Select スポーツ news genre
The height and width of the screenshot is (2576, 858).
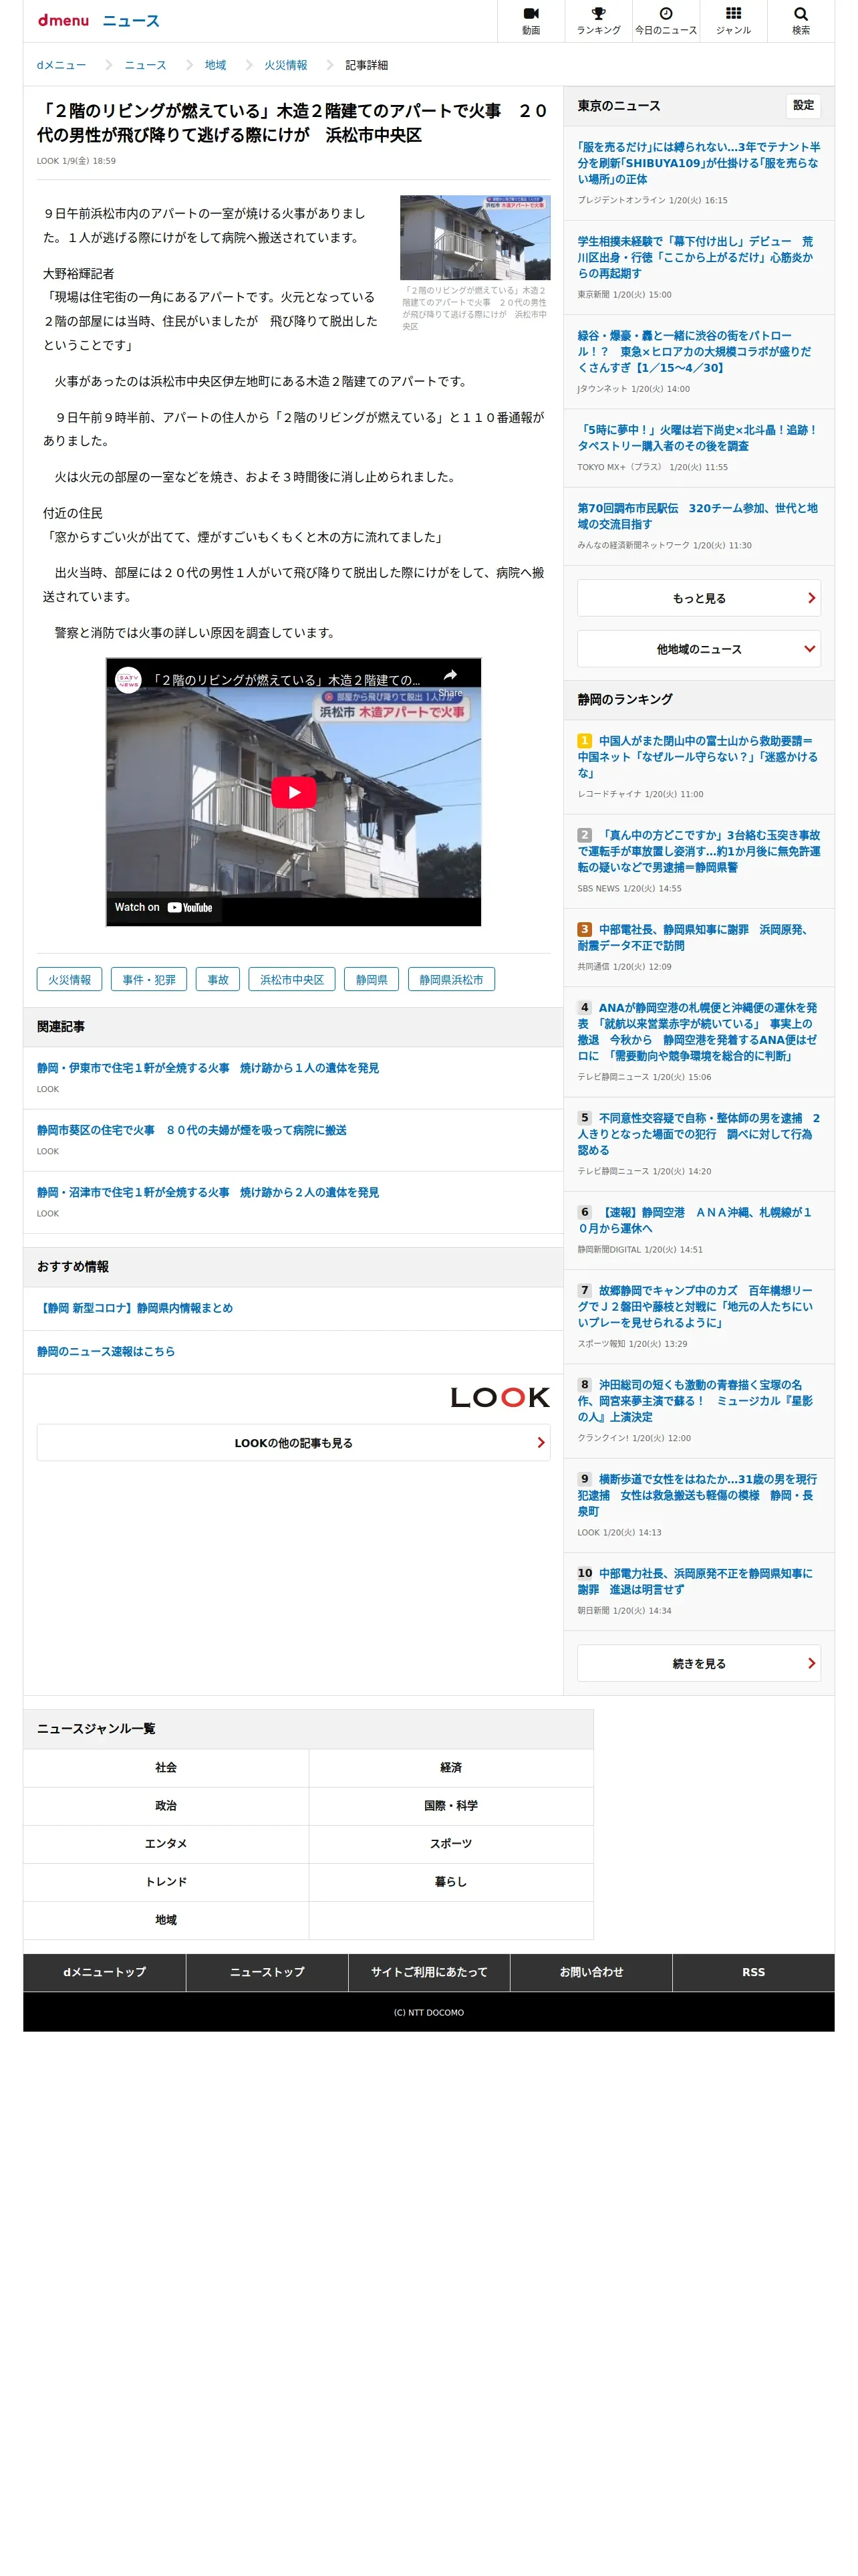pos(450,1843)
